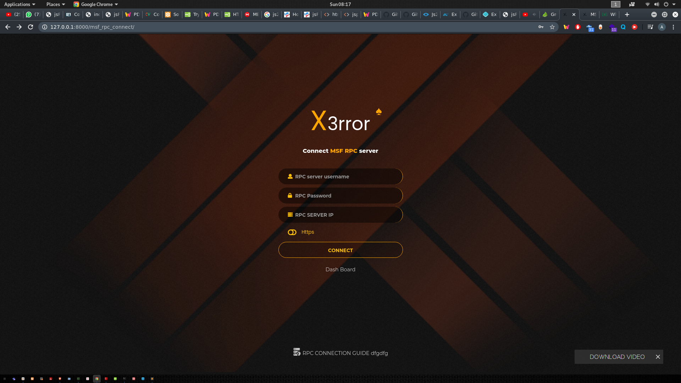Click the X3rror spade logo icon
Viewport: 681px width, 383px height.
click(x=378, y=112)
